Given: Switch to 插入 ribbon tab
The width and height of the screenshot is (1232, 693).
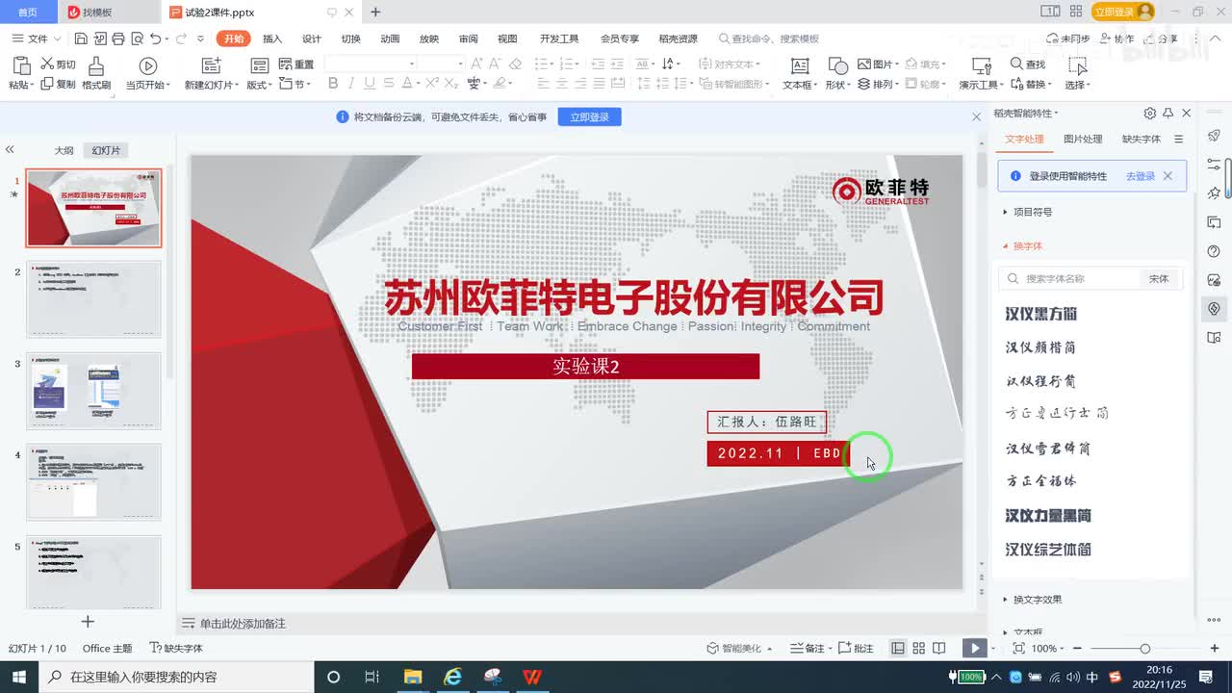Looking at the screenshot, I should point(272,38).
